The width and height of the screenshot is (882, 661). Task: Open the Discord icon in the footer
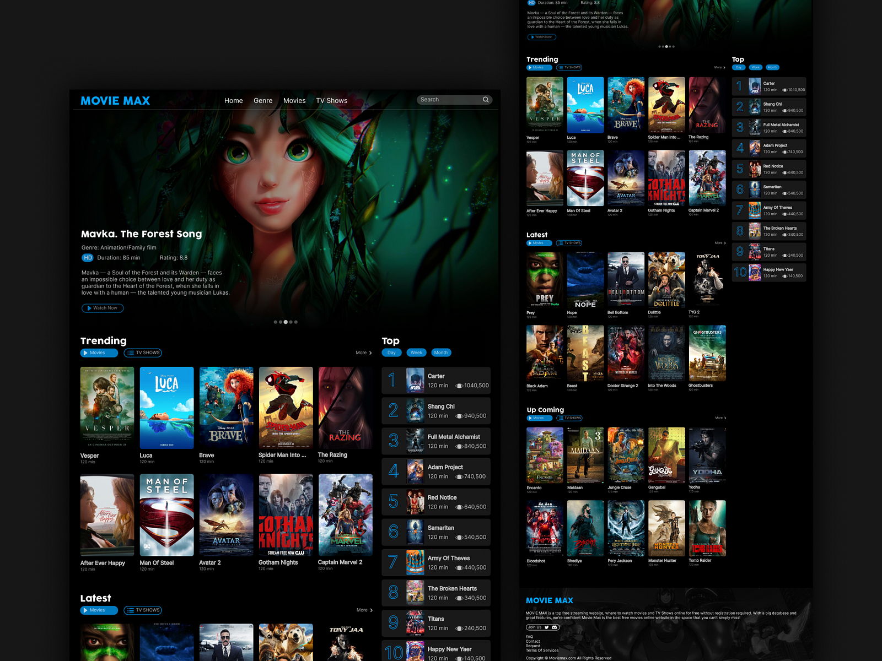[x=554, y=627]
